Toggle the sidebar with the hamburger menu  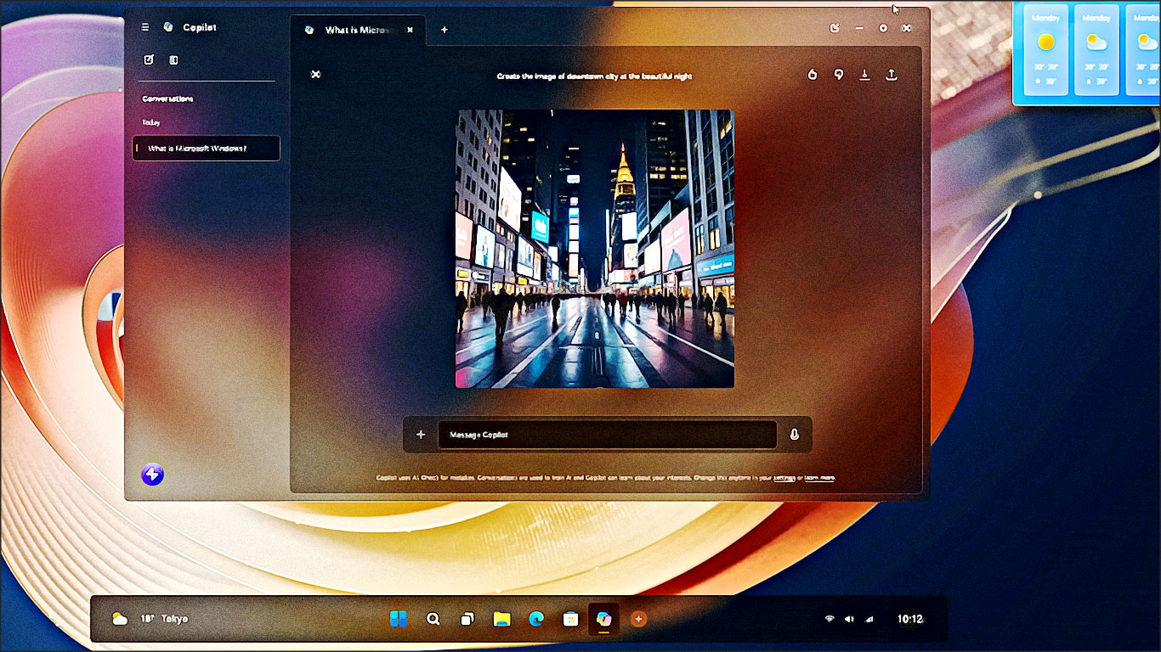145,27
